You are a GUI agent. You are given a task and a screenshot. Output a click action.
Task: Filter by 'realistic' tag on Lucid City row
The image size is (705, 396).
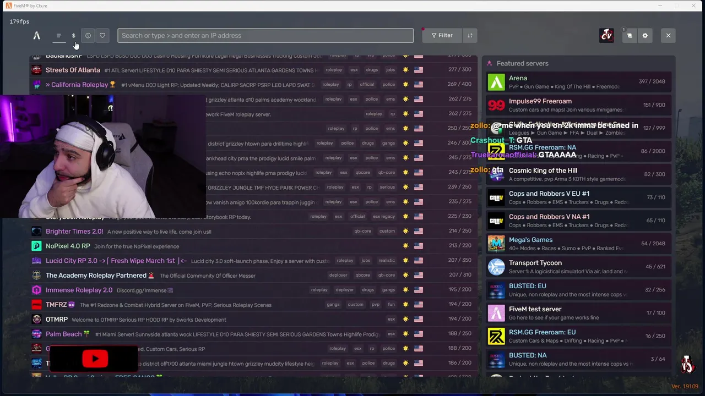click(387, 261)
